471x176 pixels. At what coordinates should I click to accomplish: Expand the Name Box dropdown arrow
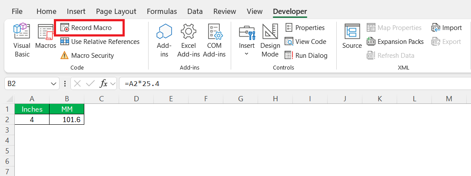(54, 83)
